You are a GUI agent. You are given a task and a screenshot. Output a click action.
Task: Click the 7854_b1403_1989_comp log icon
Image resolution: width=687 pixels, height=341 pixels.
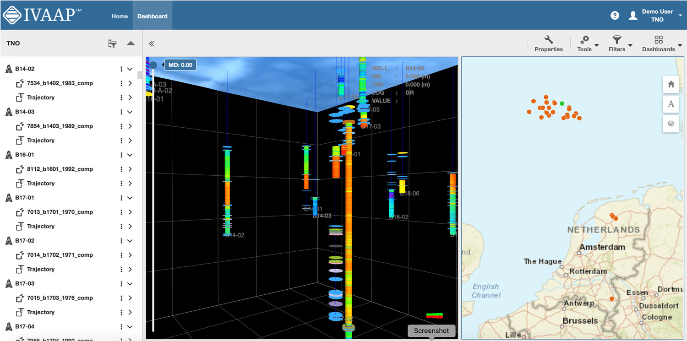(x=20, y=126)
